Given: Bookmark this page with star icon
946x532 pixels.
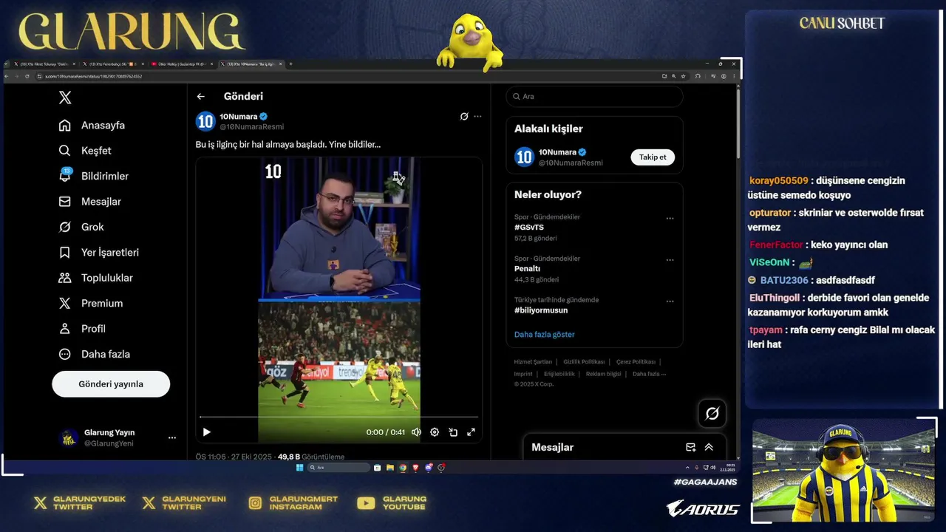Looking at the screenshot, I should pyautogui.click(x=684, y=76).
